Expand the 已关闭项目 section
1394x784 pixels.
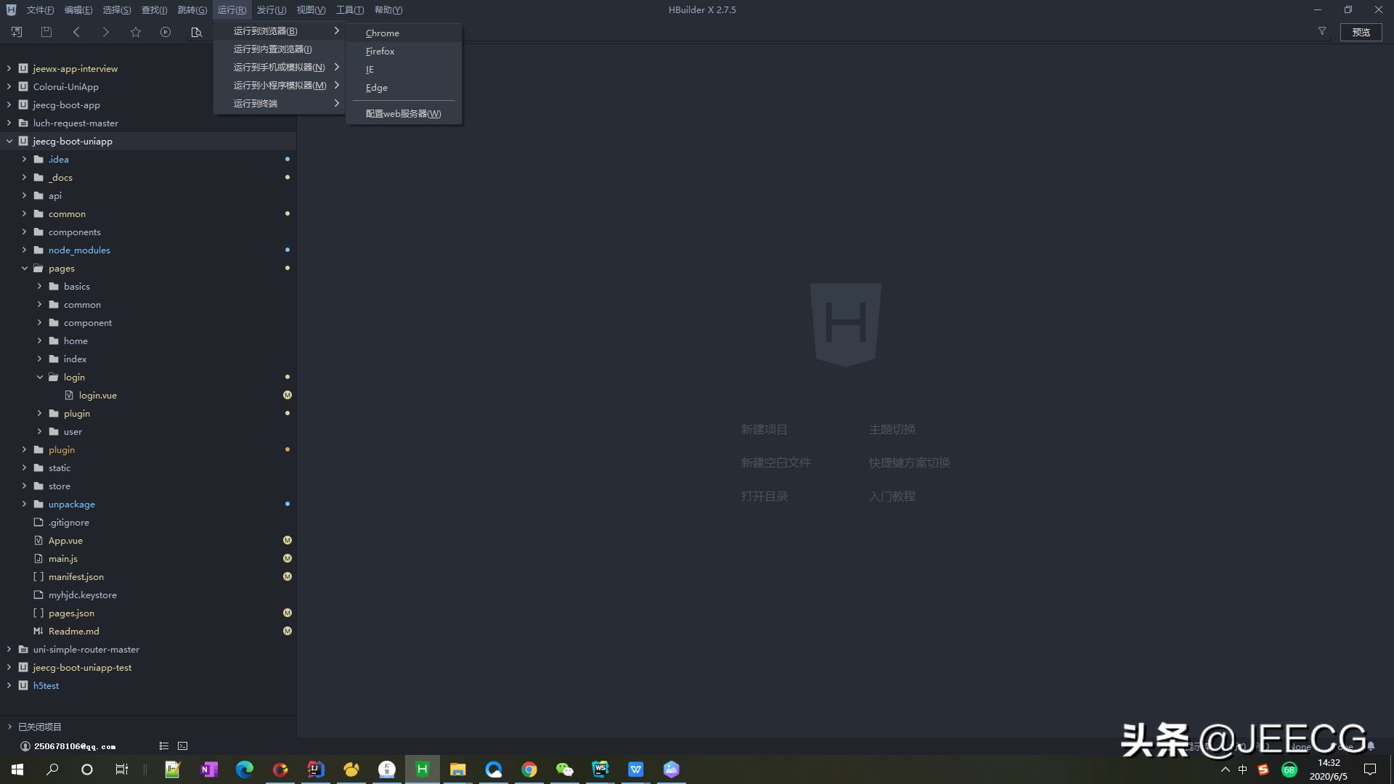click(9, 727)
